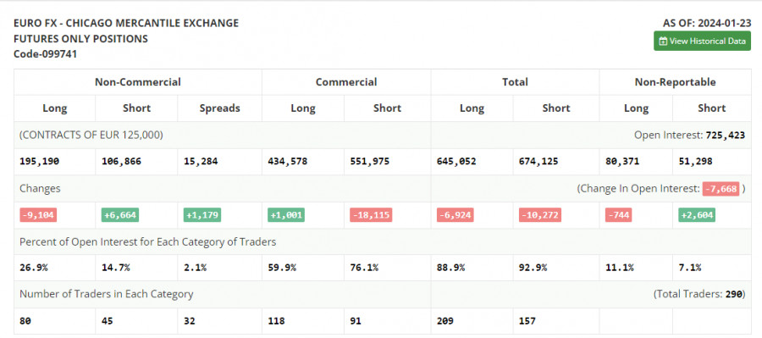The width and height of the screenshot is (762, 338).
Task: Click the Non-Commercial column group header
Action: coord(137,81)
